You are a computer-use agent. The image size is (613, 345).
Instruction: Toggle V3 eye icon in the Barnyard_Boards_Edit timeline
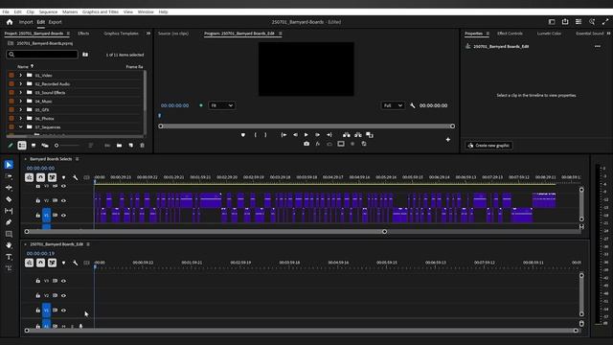coord(63,281)
